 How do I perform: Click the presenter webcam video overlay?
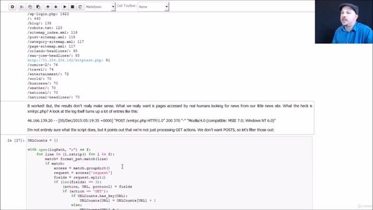click(x=344, y=22)
